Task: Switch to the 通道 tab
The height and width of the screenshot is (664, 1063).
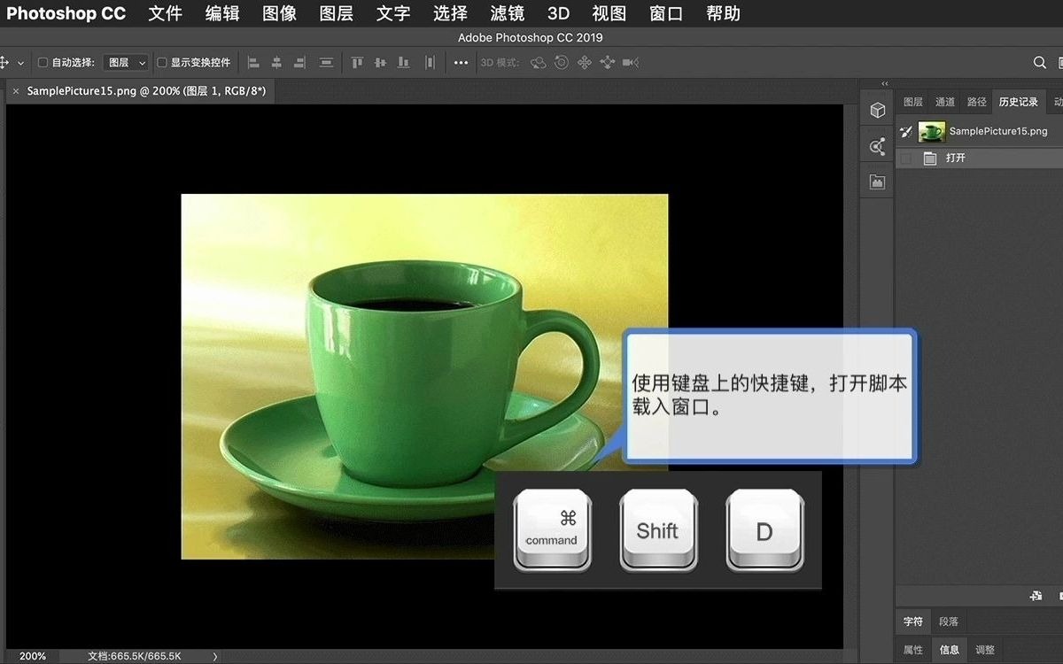Action: (944, 101)
